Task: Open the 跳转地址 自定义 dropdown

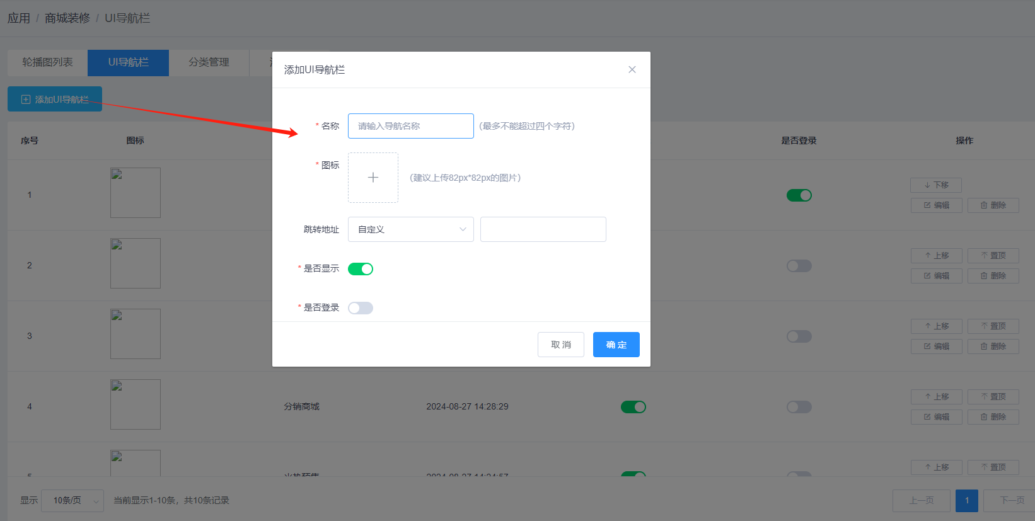Action: (x=410, y=229)
